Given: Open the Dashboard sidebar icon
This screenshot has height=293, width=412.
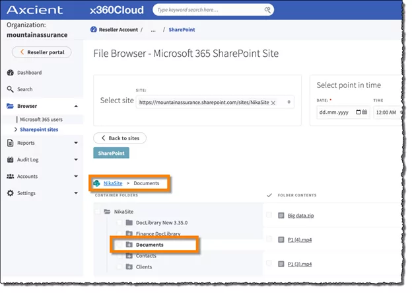Looking at the screenshot, I should [x=11, y=73].
